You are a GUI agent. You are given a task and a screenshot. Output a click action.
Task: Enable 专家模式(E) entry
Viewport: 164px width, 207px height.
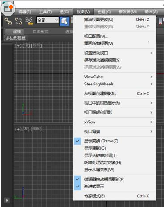tap(115, 196)
